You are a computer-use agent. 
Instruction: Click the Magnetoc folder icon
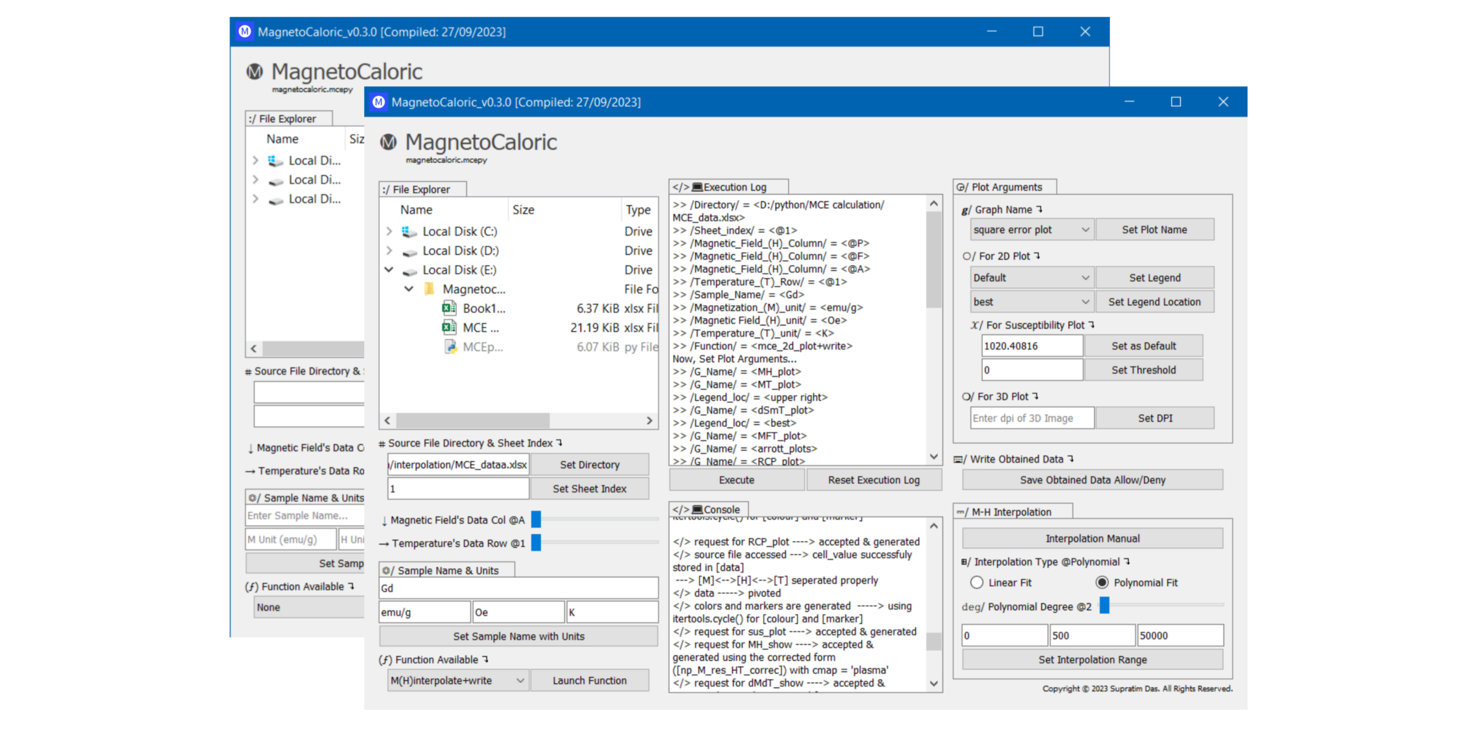point(429,289)
